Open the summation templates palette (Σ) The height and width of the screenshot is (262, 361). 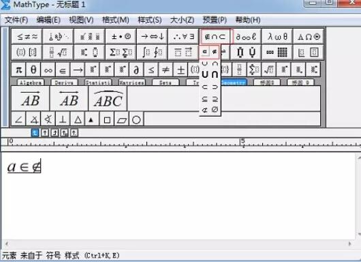pyautogui.click(x=121, y=53)
